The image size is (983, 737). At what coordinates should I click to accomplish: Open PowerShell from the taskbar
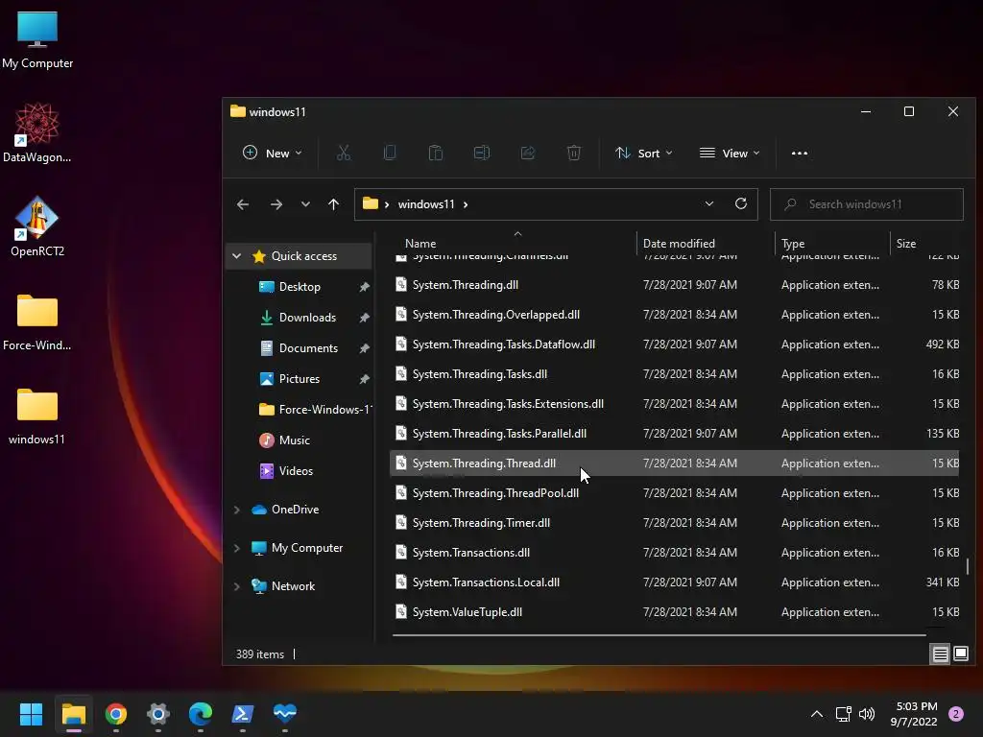(243, 714)
